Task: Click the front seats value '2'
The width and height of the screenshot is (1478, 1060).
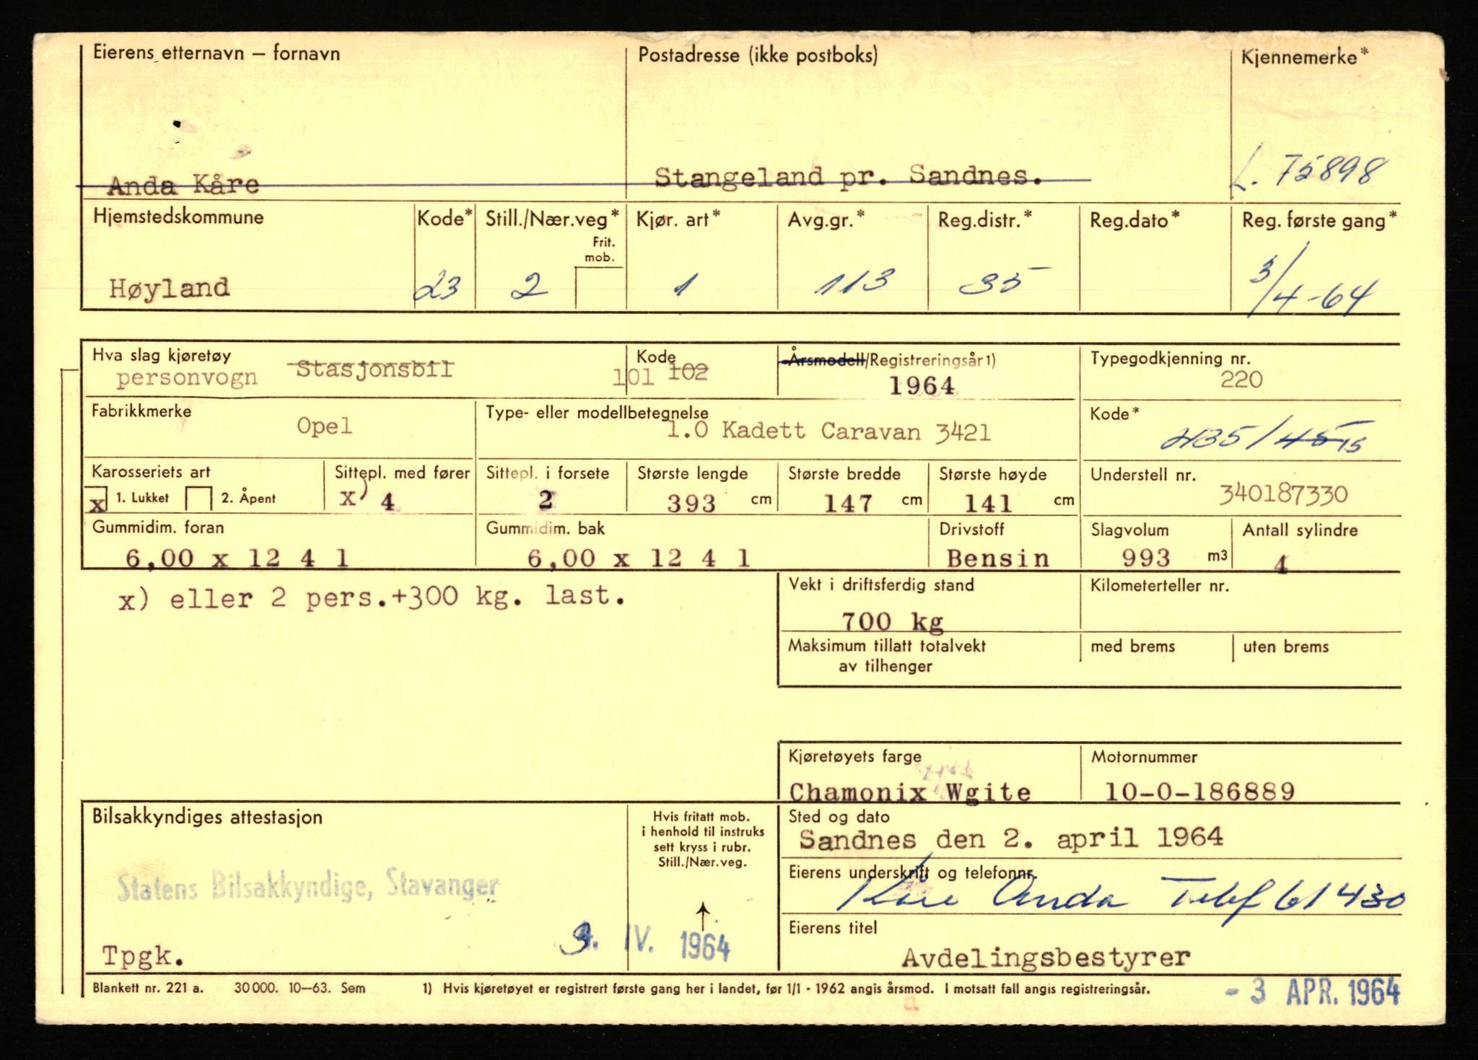Action: pos(546,499)
